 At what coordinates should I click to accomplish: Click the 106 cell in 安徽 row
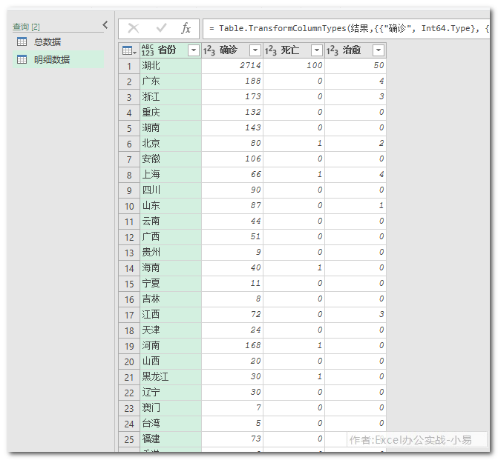pos(232,159)
